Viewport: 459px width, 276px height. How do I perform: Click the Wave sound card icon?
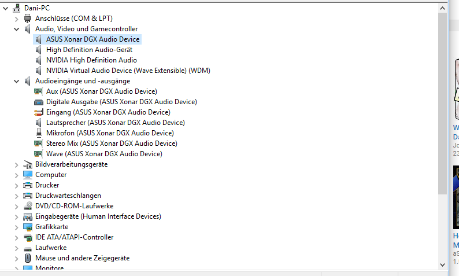coord(38,154)
